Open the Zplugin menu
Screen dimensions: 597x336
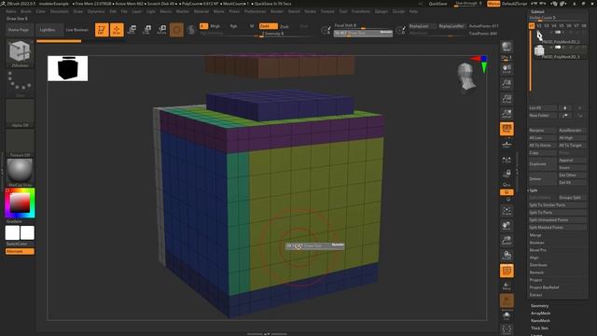(382, 11)
